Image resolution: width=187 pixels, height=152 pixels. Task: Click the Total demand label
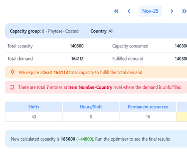coord(20,59)
